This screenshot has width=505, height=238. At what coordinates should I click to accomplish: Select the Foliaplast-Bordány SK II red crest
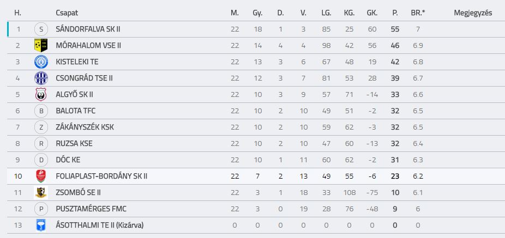point(41,176)
